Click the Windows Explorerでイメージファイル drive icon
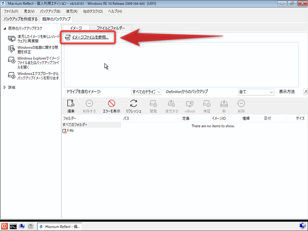 12,60
